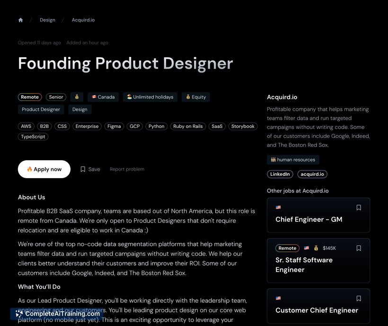Save this job with the bookmark icon
This screenshot has width=388, height=326.
click(90, 169)
